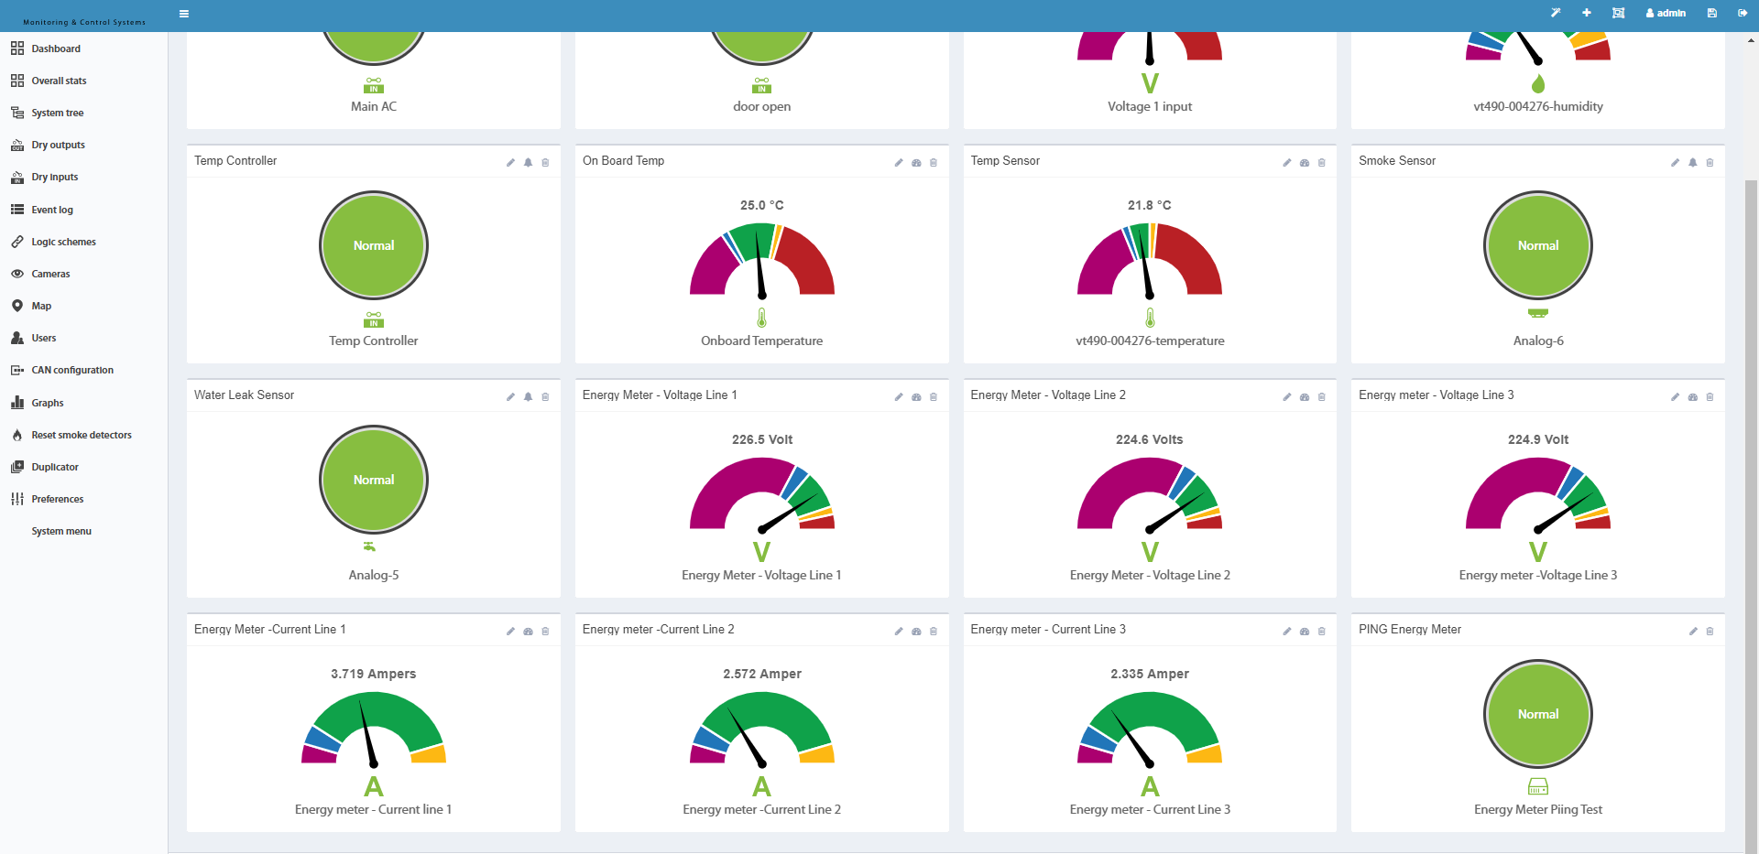The image size is (1759, 854).
Task: Click Reset smoke detectors link
Action: click(x=82, y=435)
